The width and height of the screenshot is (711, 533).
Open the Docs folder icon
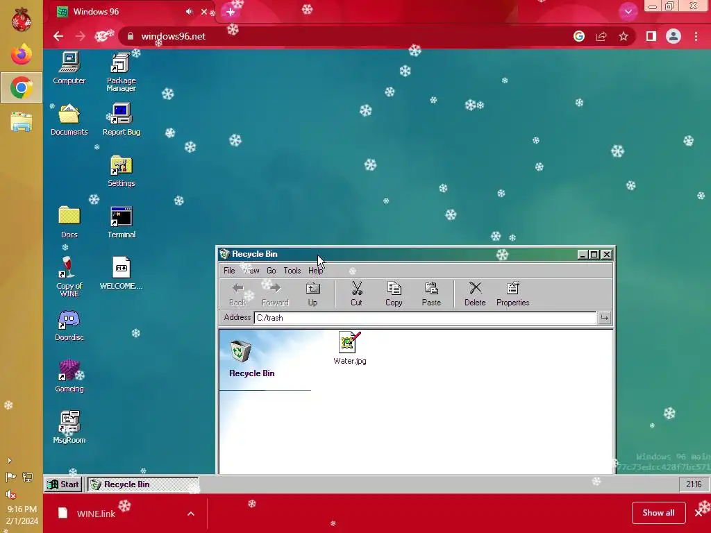[x=69, y=222]
